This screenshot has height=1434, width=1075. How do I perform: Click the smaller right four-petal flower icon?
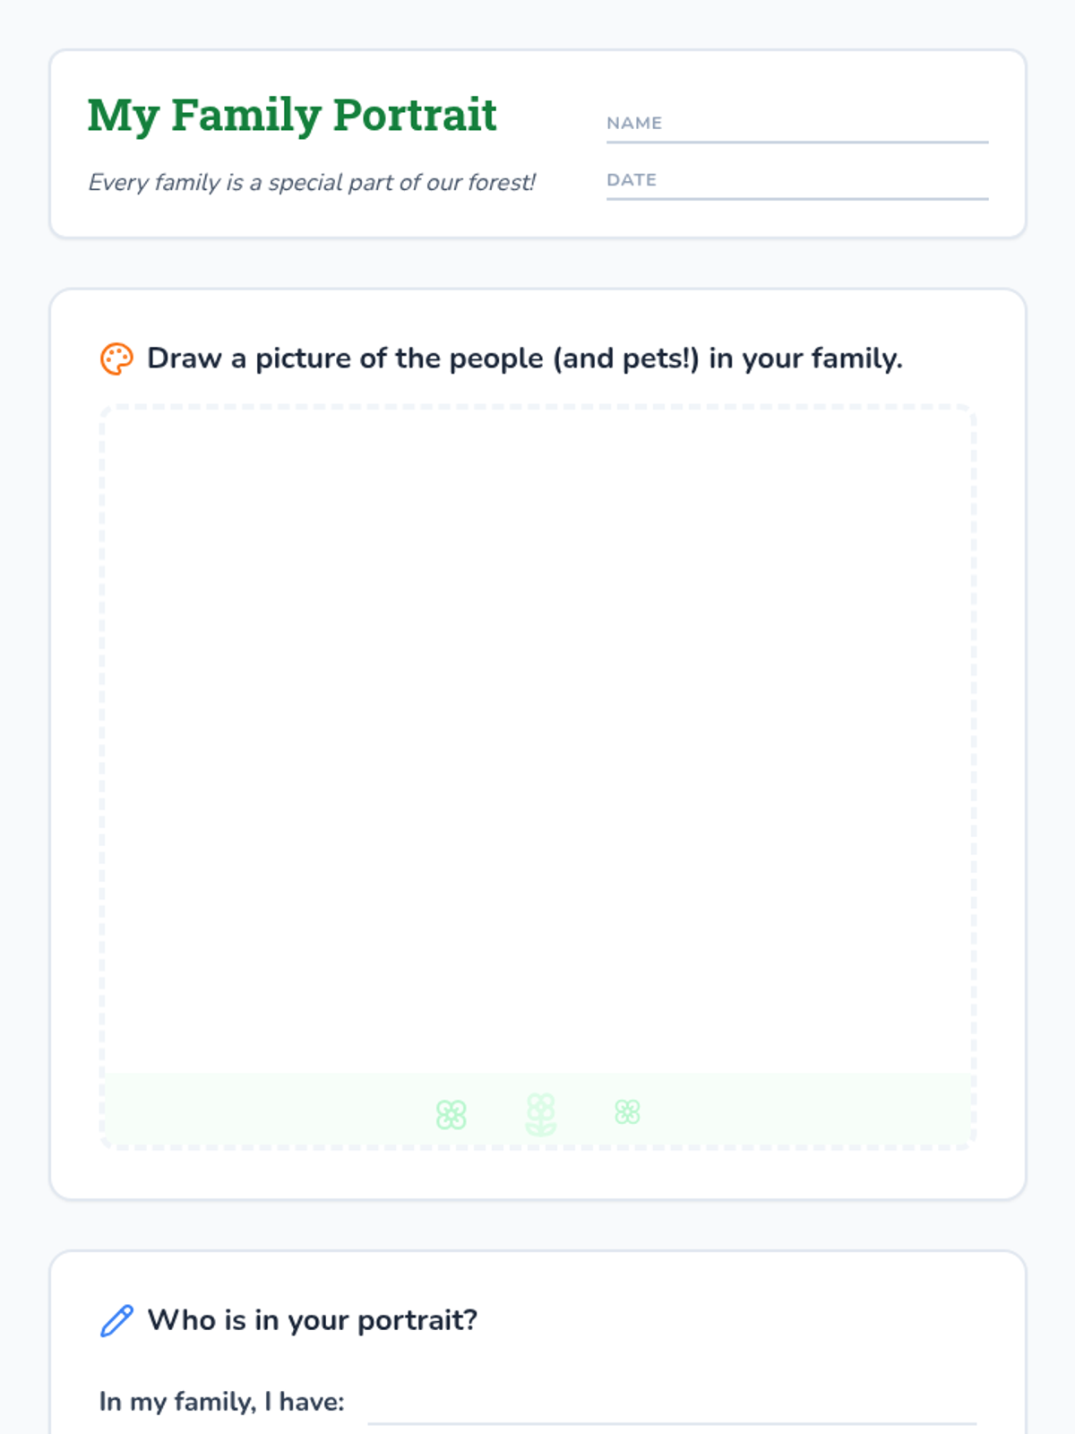(627, 1112)
